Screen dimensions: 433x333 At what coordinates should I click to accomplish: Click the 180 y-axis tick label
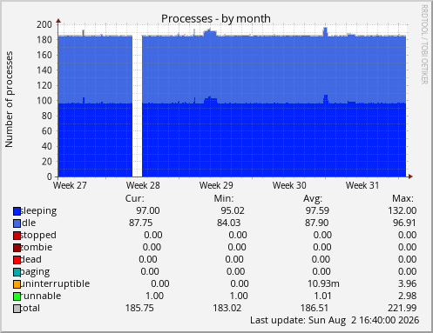[x=44, y=40]
